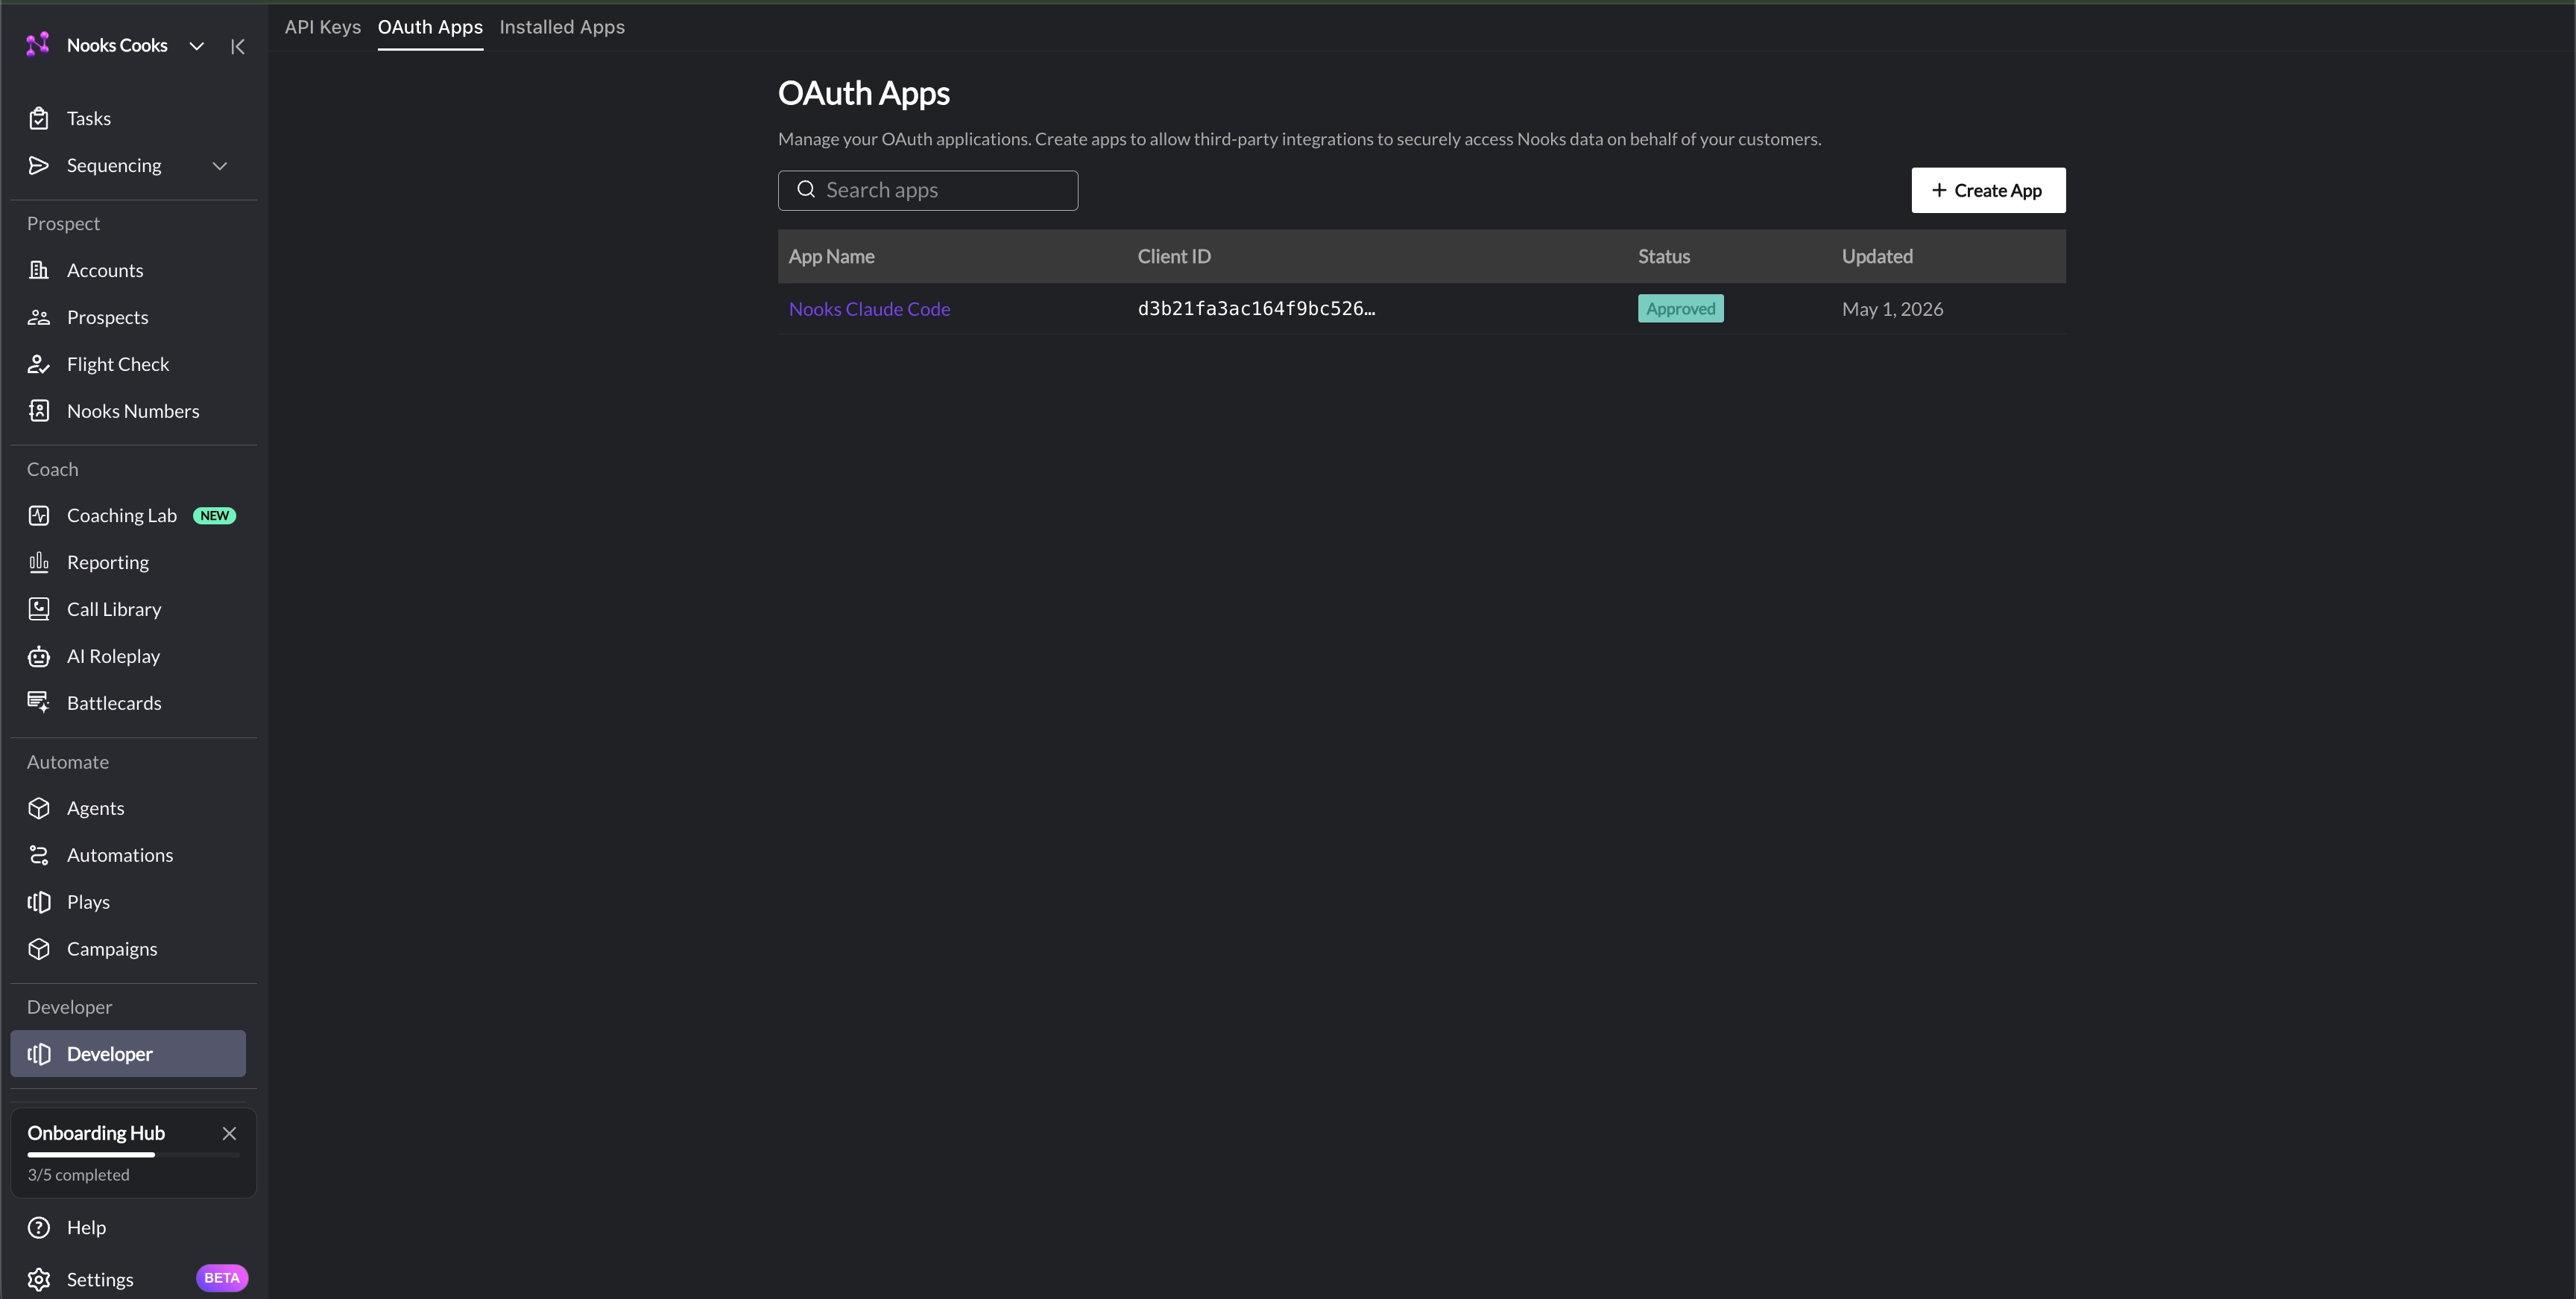
Task: Click the Settings gear icon
Action: 39,1279
